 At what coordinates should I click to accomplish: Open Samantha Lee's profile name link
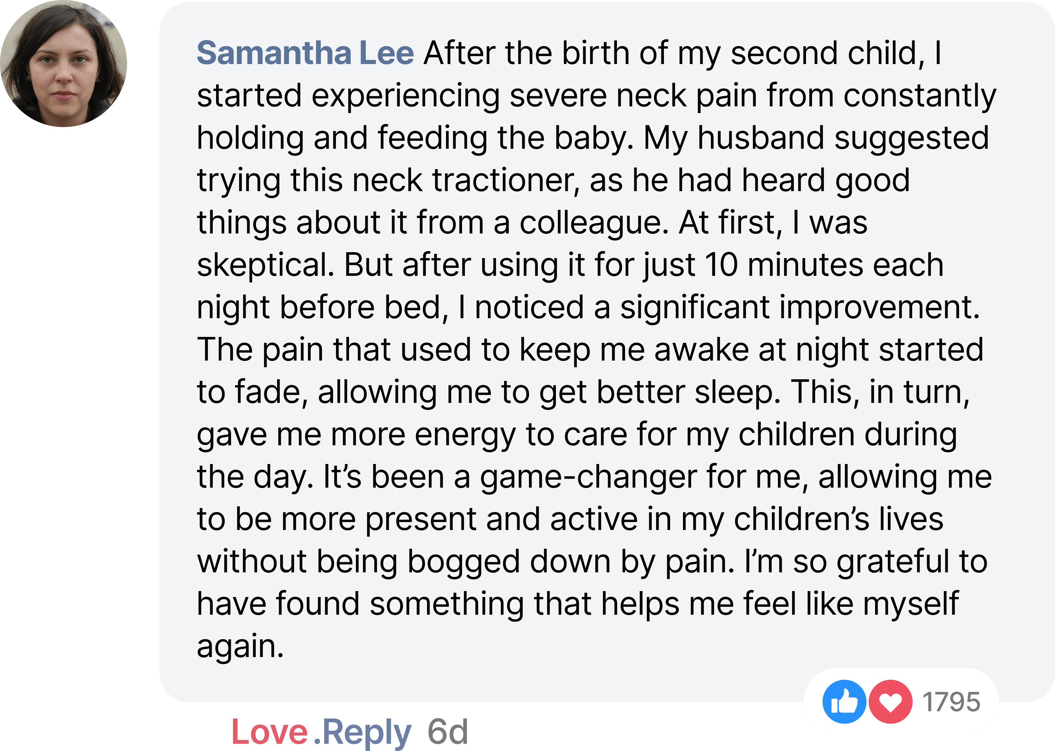pos(305,53)
